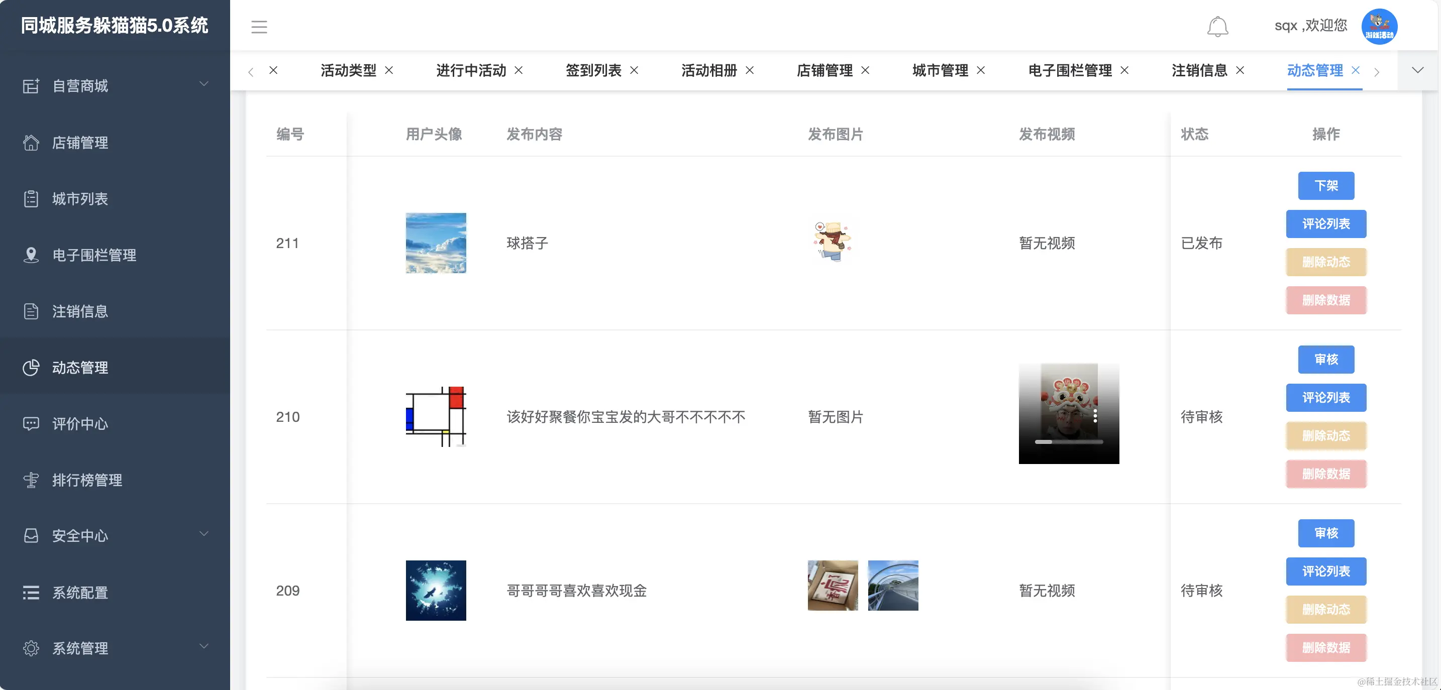This screenshot has height=690, width=1441.
Task: Open the 评价中心 section
Action: [x=80, y=424]
